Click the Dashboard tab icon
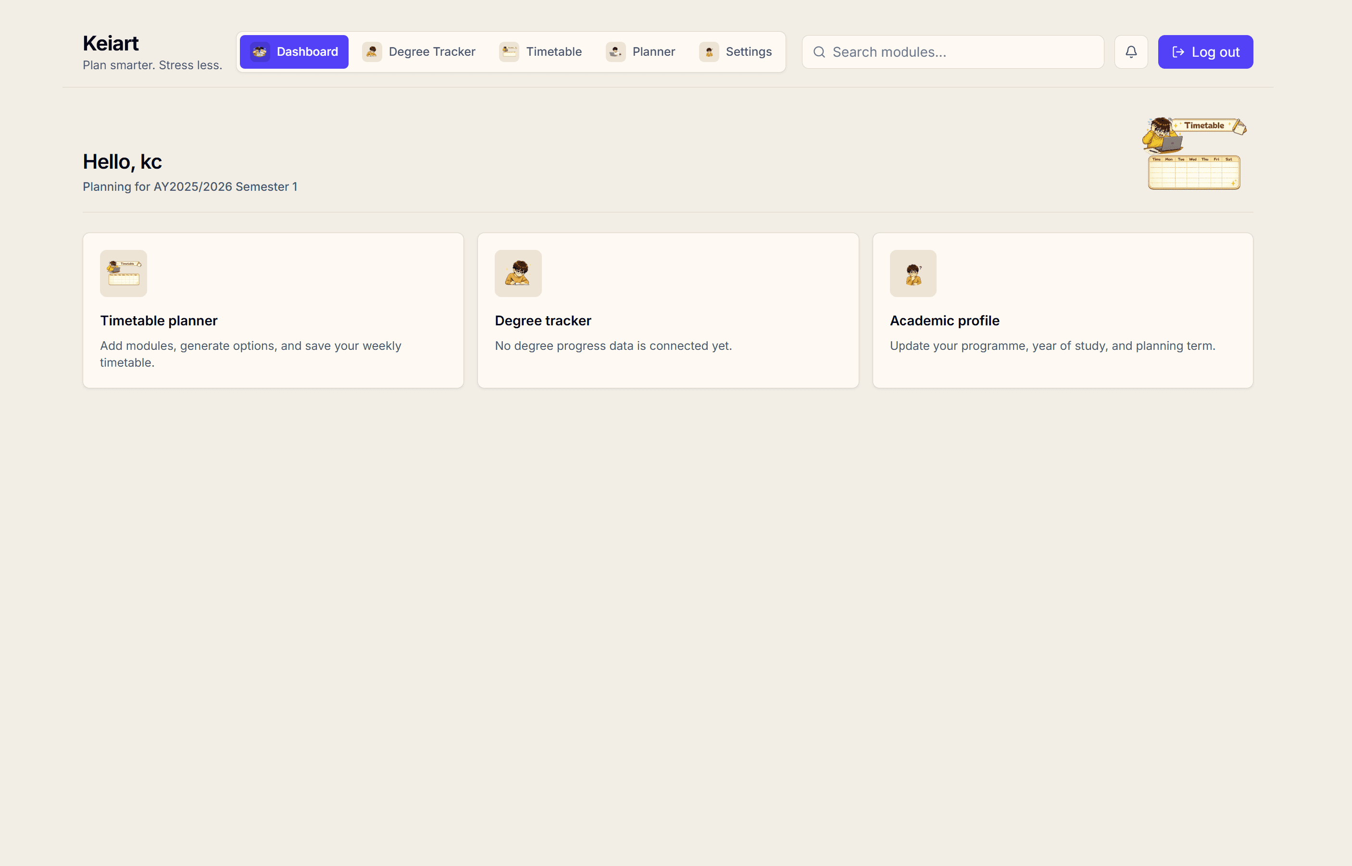The height and width of the screenshot is (866, 1352). (x=260, y=52)
